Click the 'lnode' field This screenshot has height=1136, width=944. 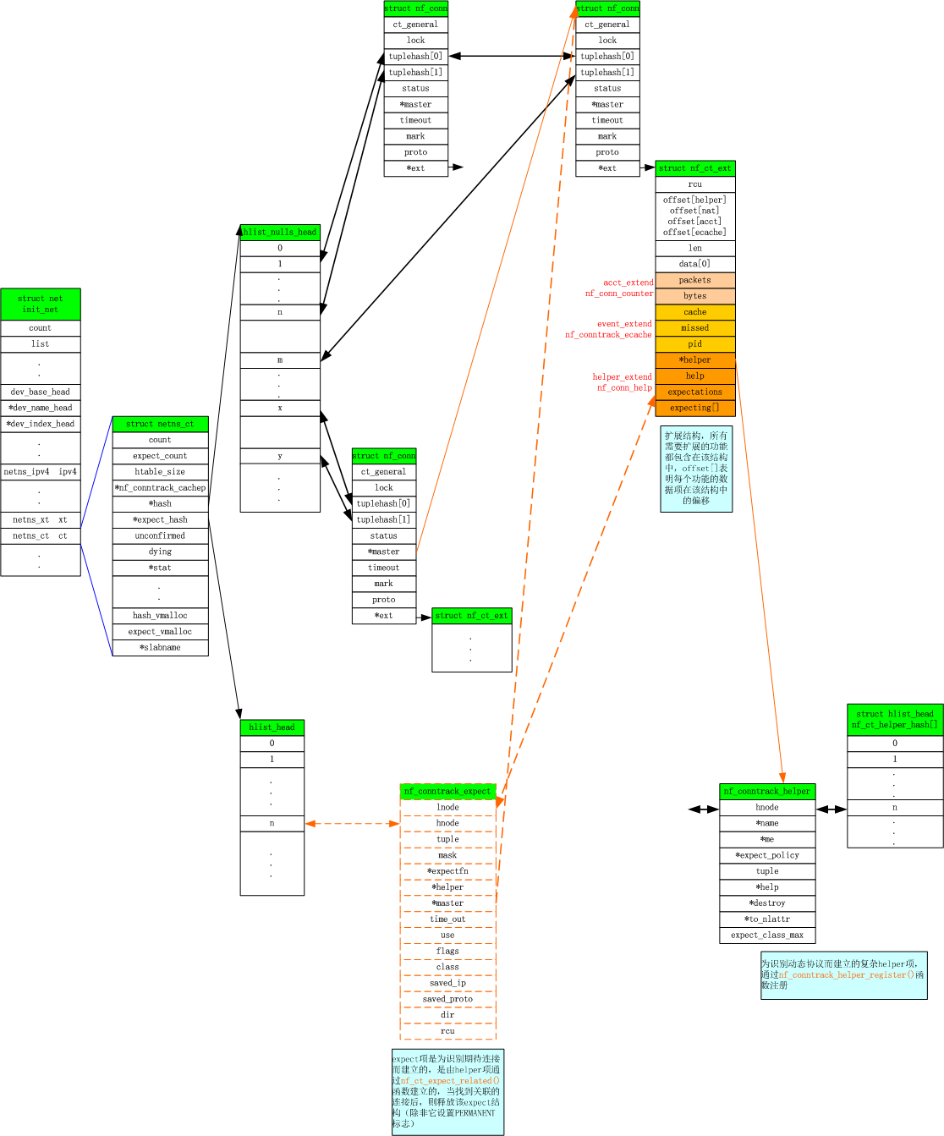click(x=447, y=808)
